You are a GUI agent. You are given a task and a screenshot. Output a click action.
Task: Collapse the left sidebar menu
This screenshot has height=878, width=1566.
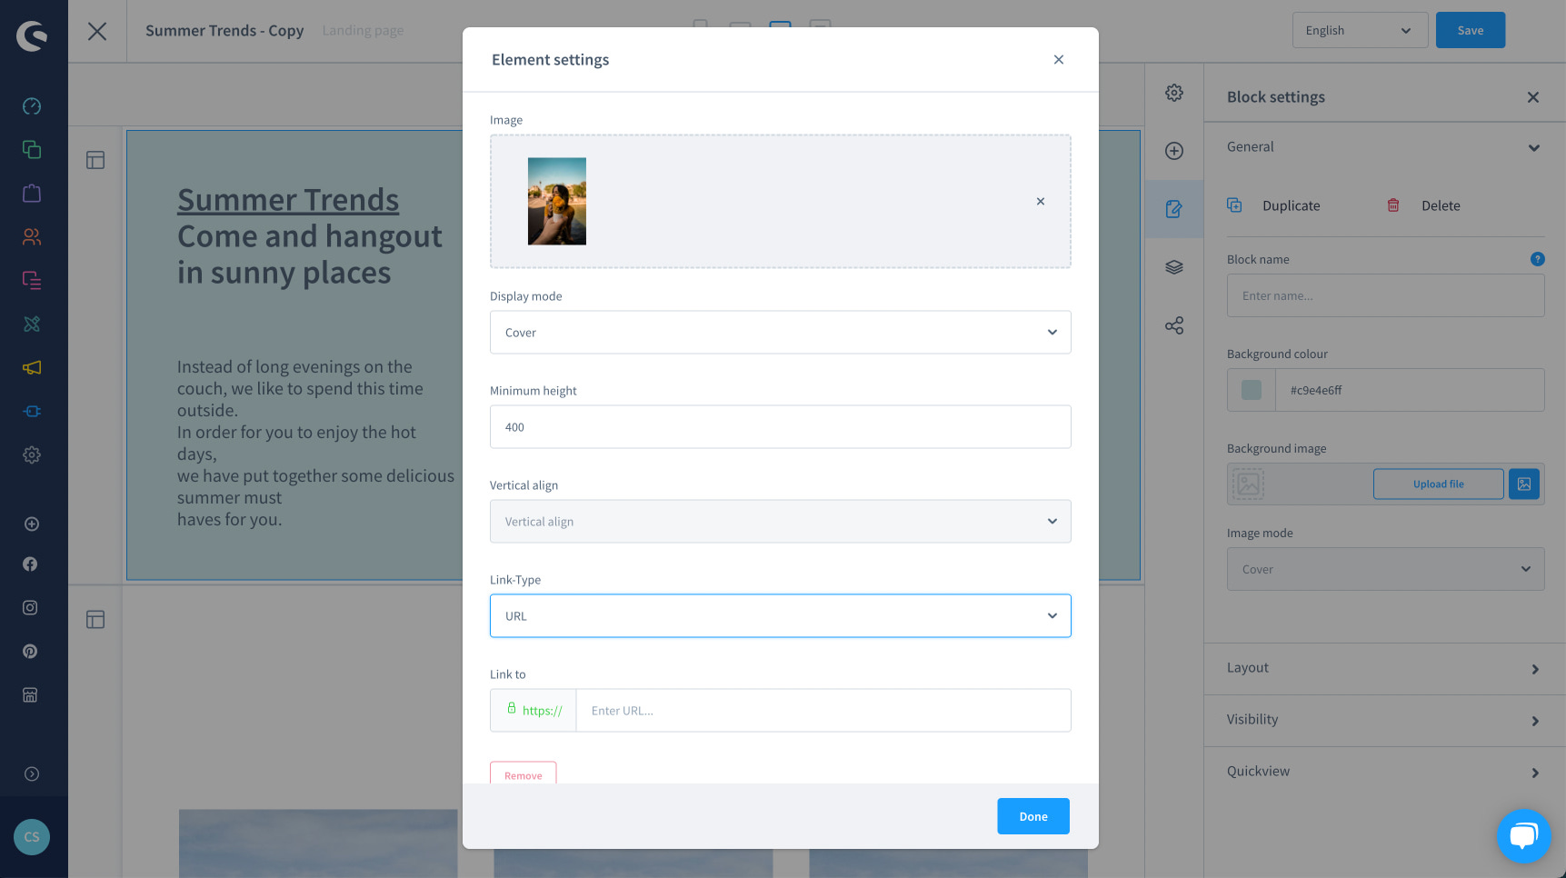coord(32,774)
